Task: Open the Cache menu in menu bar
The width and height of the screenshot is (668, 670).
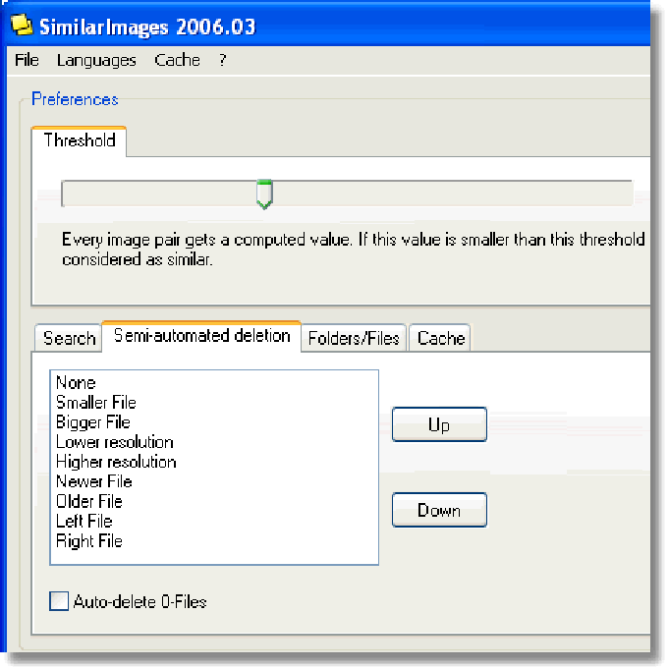Action: [178, 60]
